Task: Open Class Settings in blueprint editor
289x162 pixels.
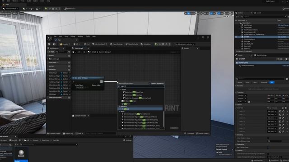Action: coord(117,44)
